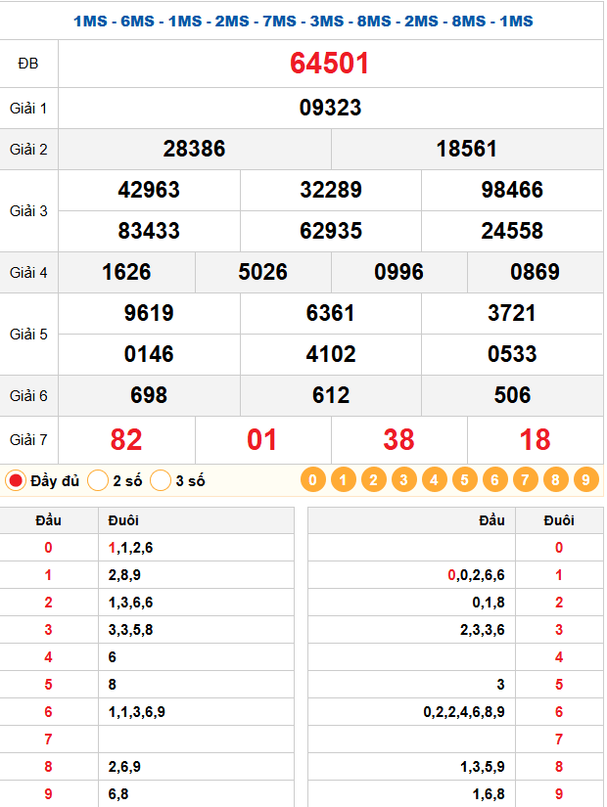Click the orange digit 9 circle
The image size is (607, 807).
(x=585, y=479)
